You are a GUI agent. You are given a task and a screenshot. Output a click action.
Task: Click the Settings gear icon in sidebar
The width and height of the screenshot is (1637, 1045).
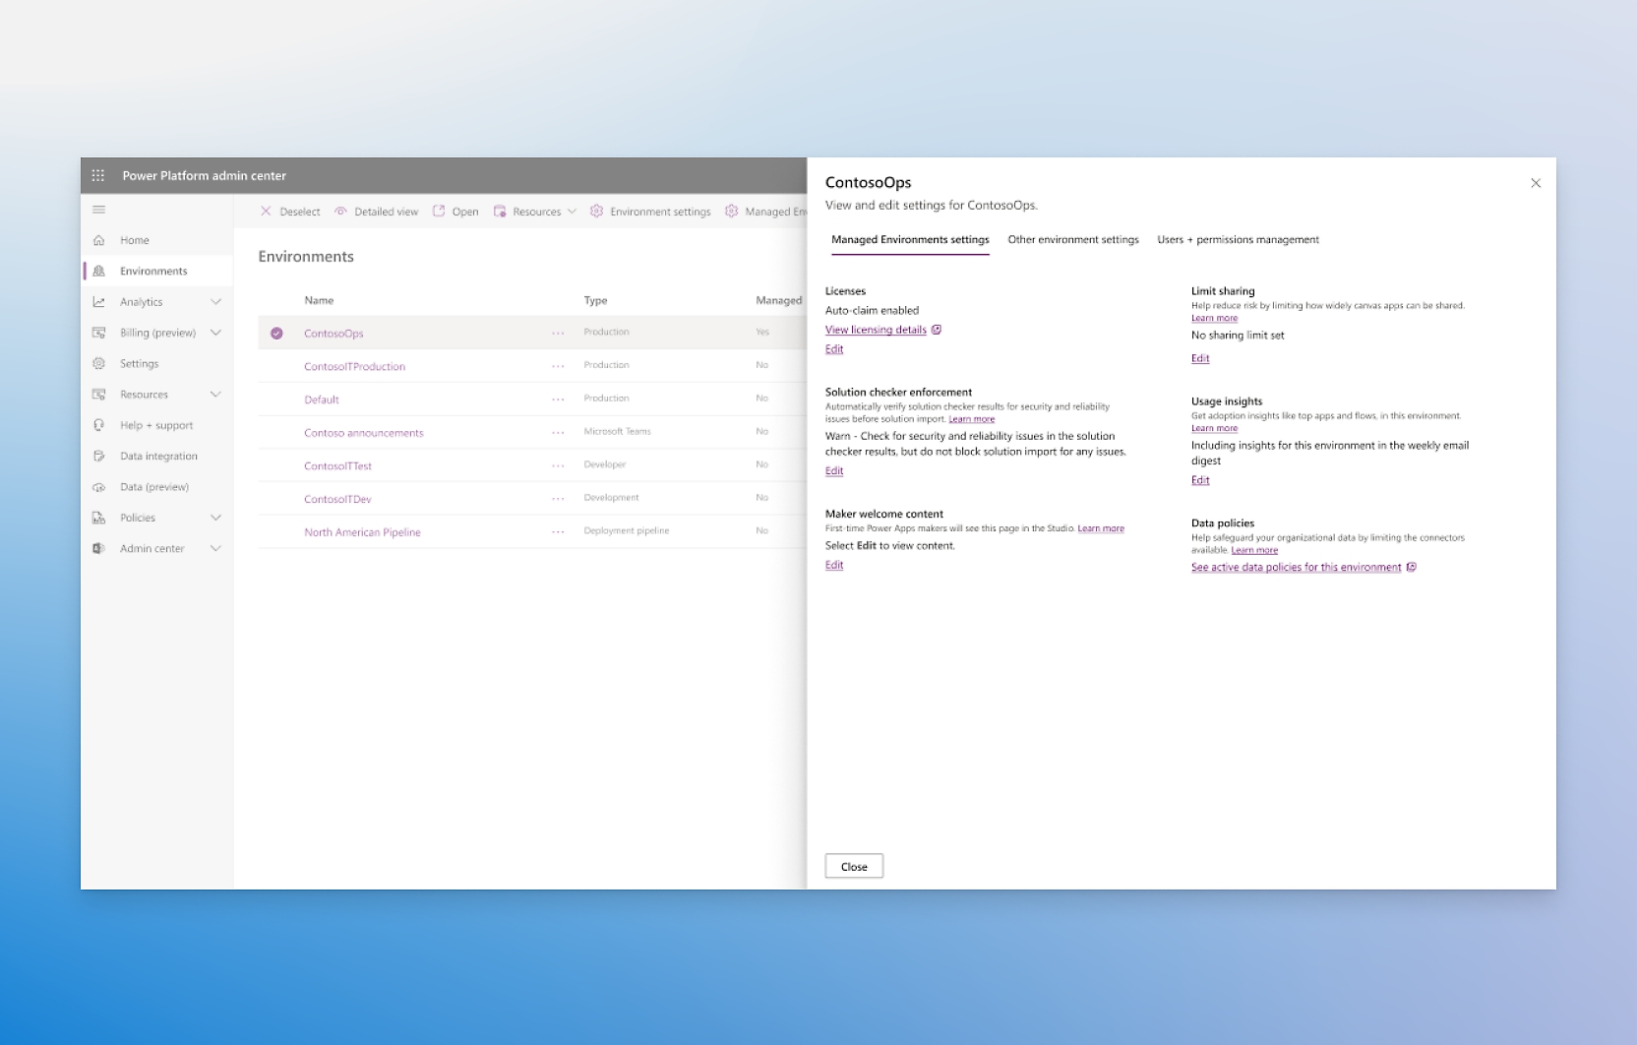pyautogui.click(x=98, y=363)
